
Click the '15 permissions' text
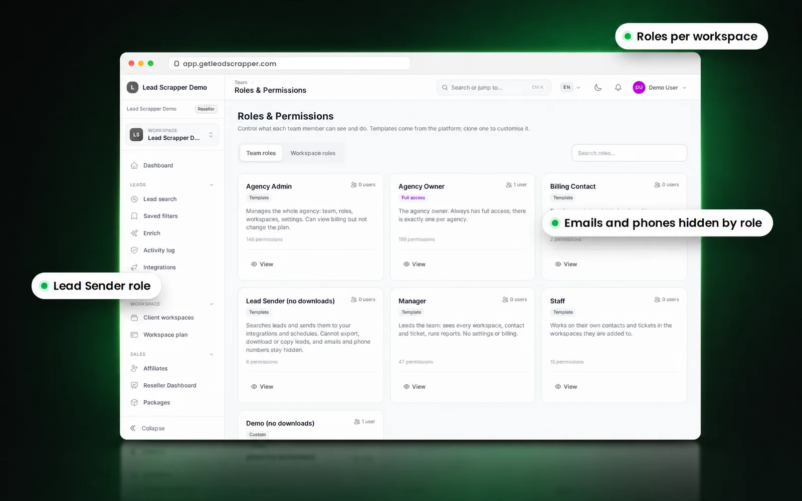[x=567, y=362]
